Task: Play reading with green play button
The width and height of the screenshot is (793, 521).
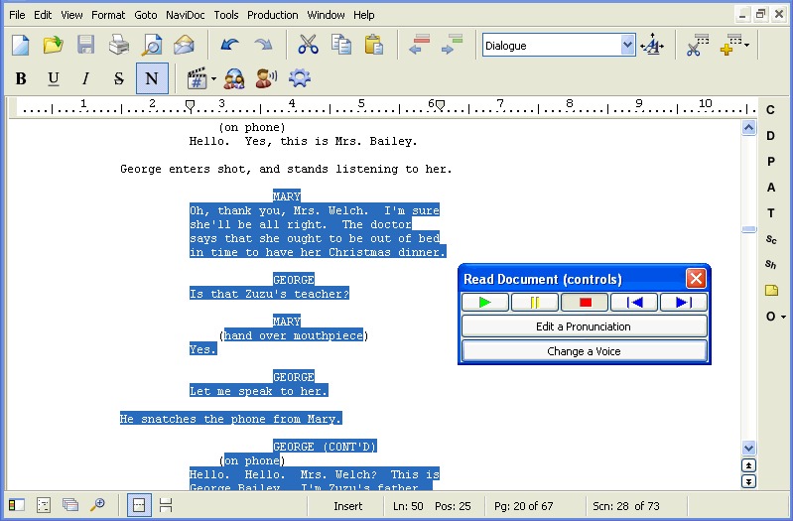Action: pos(485,303)
